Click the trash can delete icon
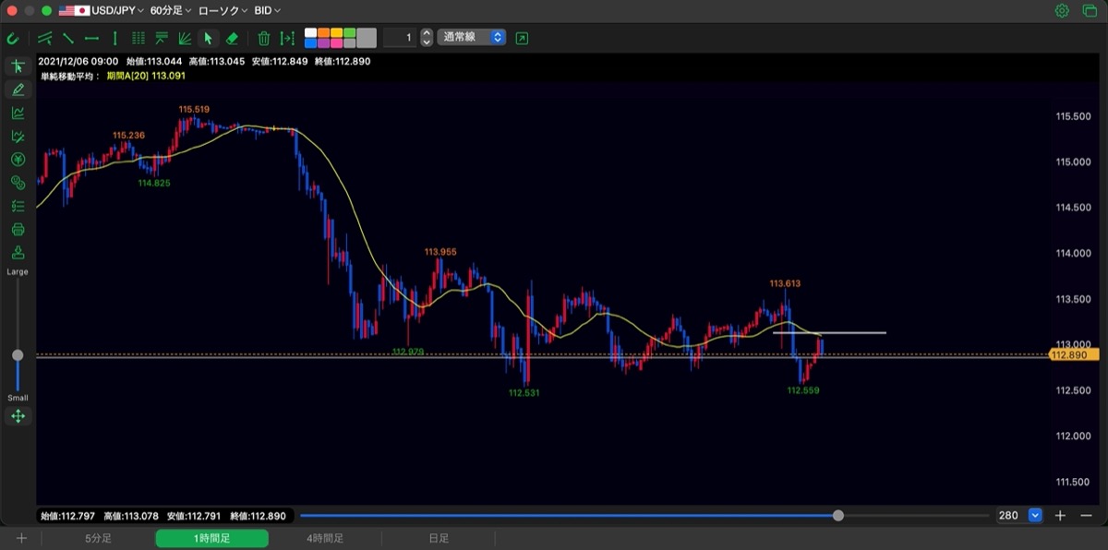Viewport: 1108px width, 550px height. click(x=263, y=38)
